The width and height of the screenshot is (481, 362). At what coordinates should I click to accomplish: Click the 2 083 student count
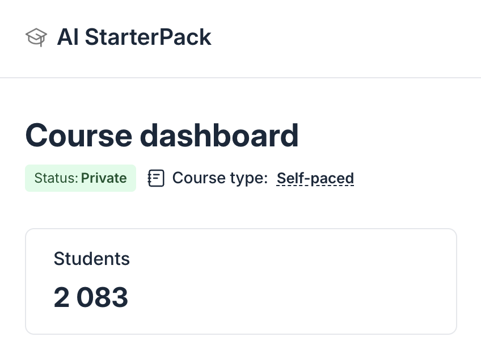coord(91,297)
